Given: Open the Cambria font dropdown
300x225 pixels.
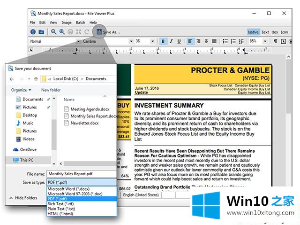Looking at the screenshot, I should (x=131, y=41).
